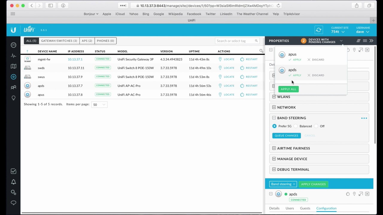Screen dimensions: 383x215
Task: Click the column settings gear icon
Action: [x=261, y=51]
